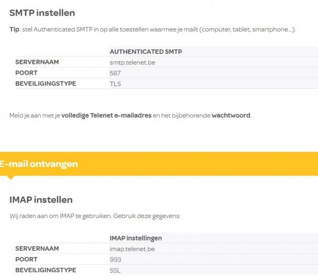Viewport: 318px width, 277px height.
Task: Click the smtp.telenet.be server name
Action: tap(132, 62)
